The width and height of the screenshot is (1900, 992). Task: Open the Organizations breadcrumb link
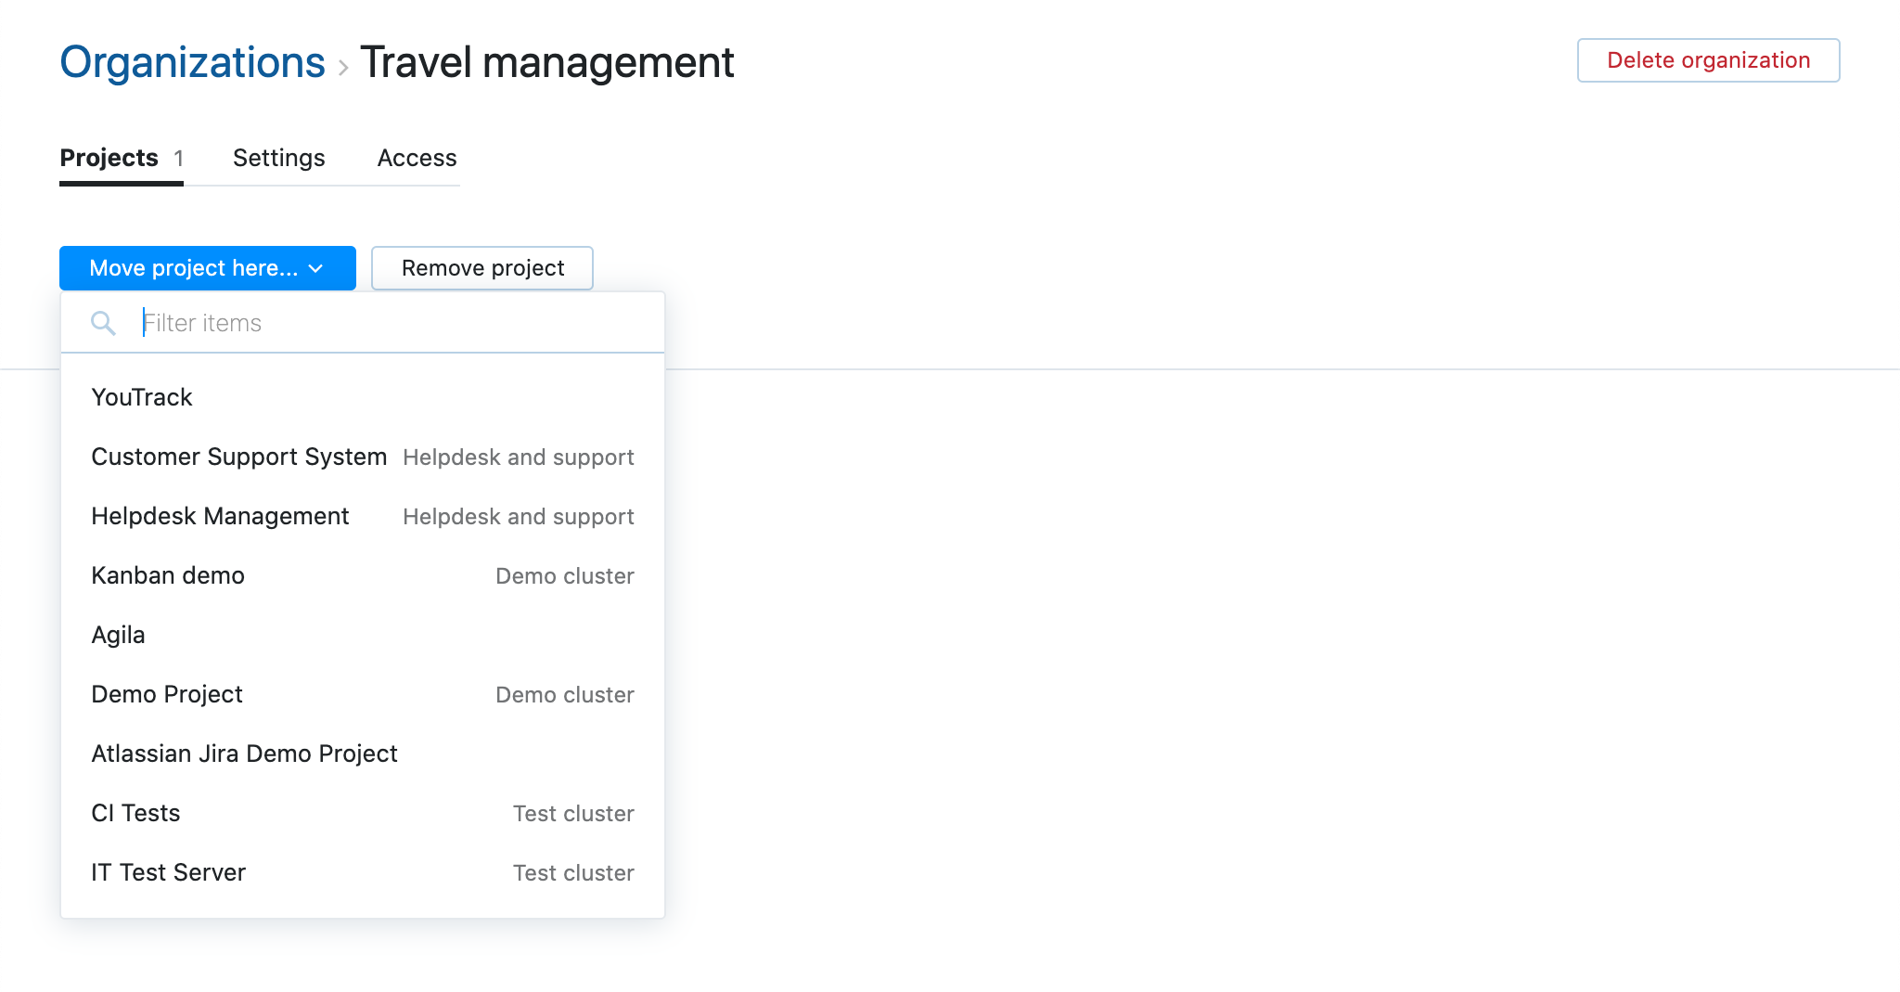[190, 62]
